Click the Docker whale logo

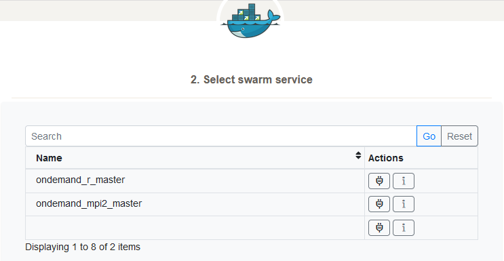coord(250,21)
